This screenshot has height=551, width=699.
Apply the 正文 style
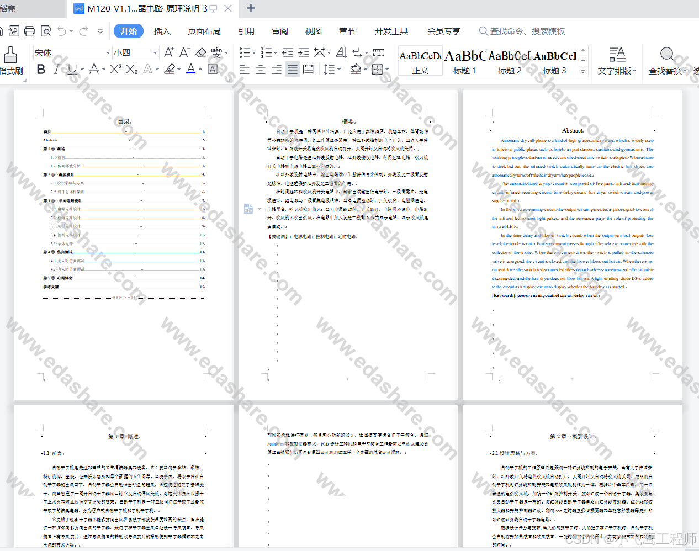(x=420, y=61)
